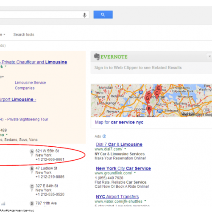This screenshot has height=212, width=212.
Task: Click inside the search input field
Action: 41,14
